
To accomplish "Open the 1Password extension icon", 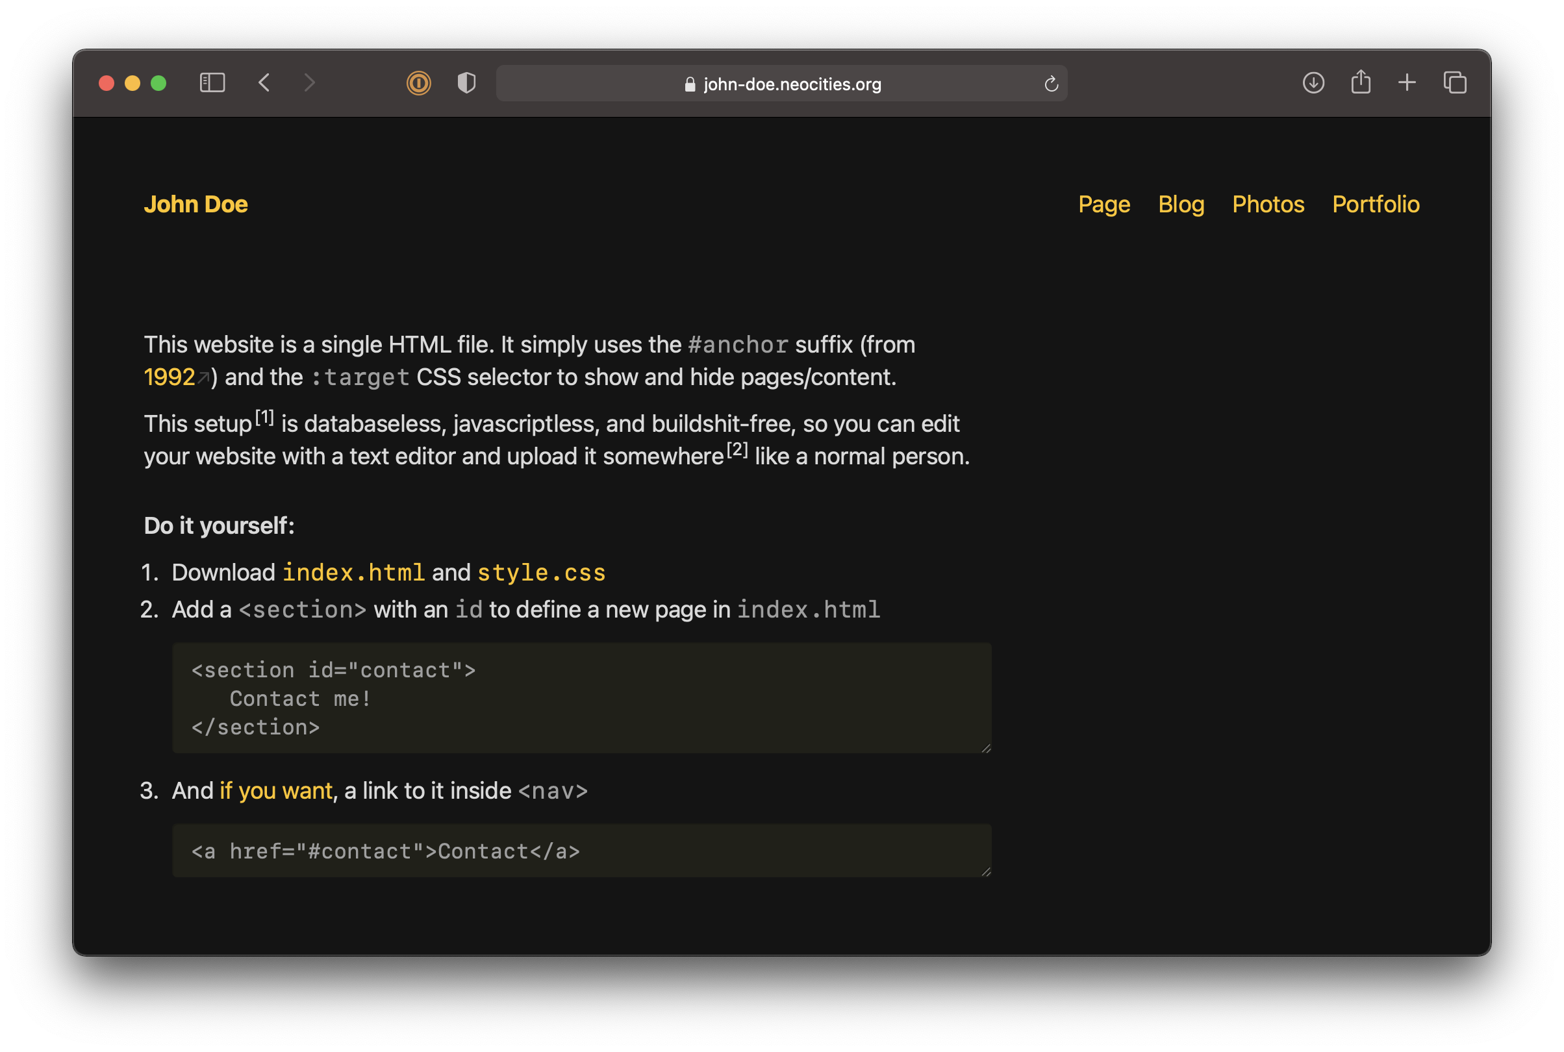I will pyautogui.click(x=419, y=82).
